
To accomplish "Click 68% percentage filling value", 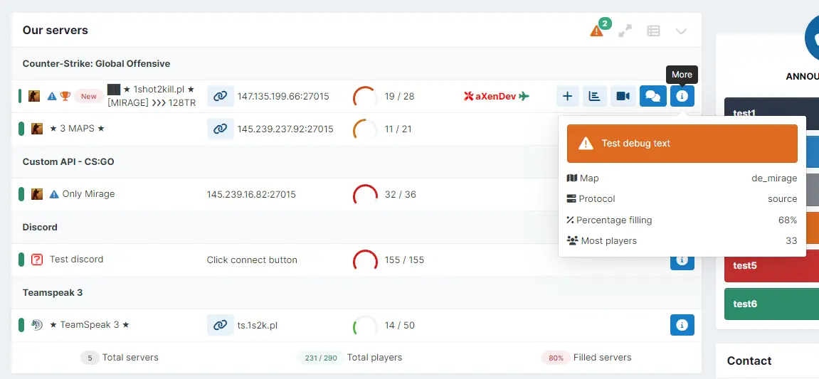I will point(788,220).
